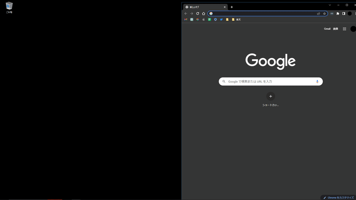Open the blue circular bookmark icon
Screen dimensions: 356x200
[215, 20]
